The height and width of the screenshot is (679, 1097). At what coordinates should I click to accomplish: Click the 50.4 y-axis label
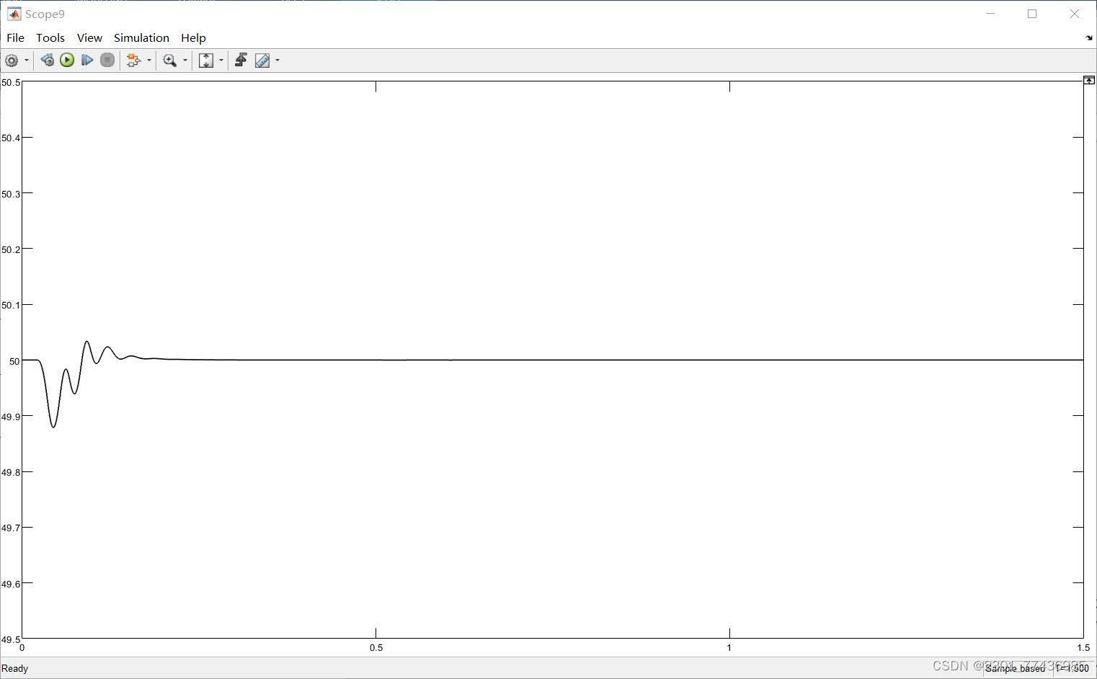(x=11, y=138)
